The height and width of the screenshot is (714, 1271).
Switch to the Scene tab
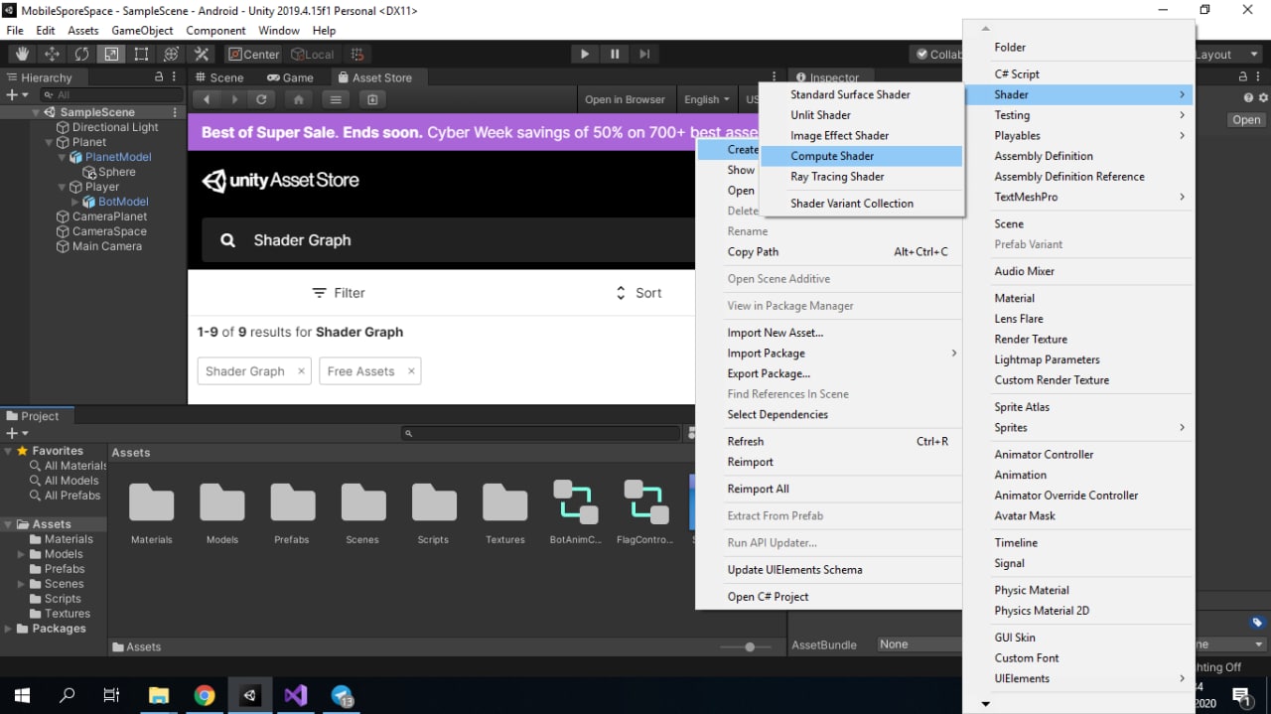point(218,77)
